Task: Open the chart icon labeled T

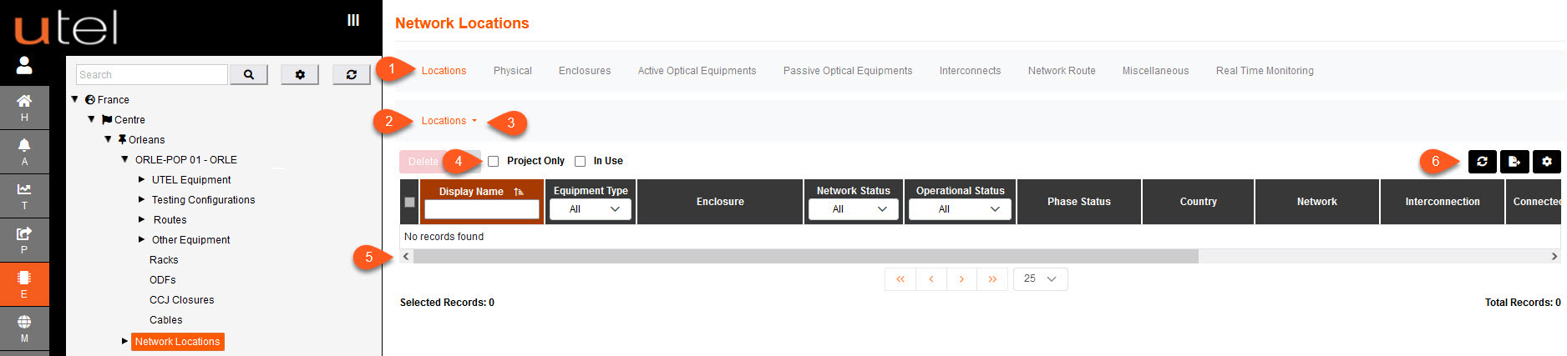Action: pyautogui.click(x=24, y=195)
